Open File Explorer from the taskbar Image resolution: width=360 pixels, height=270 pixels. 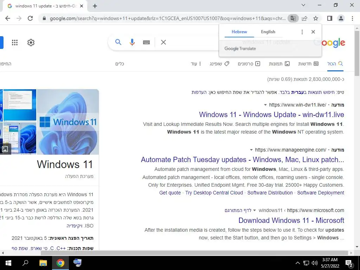43,263
